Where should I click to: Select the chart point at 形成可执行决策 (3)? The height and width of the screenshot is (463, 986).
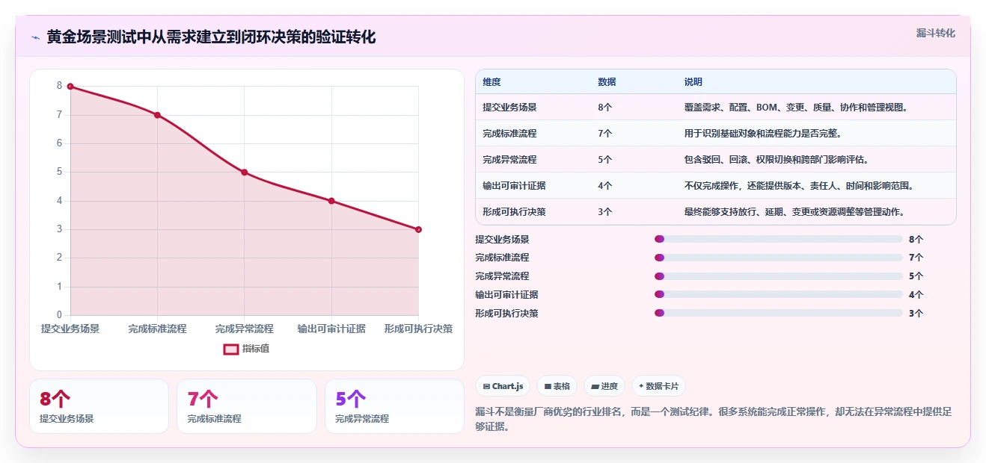(418, 229)
